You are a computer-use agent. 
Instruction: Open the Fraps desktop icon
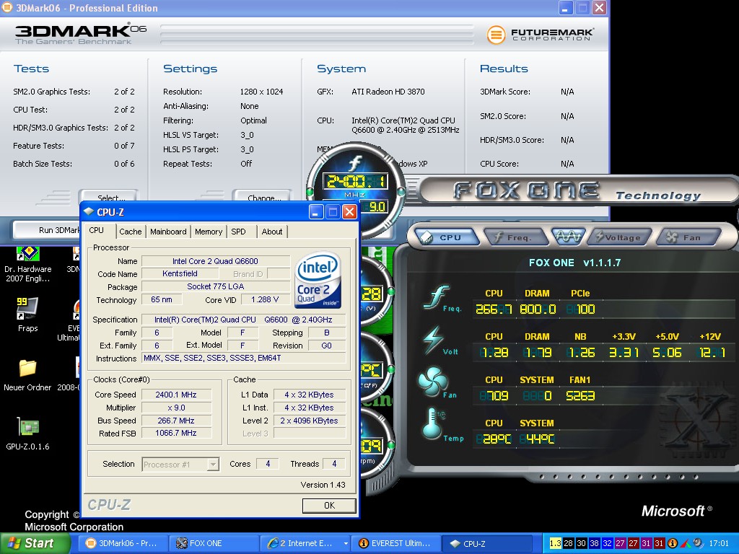tap(28, 314)
